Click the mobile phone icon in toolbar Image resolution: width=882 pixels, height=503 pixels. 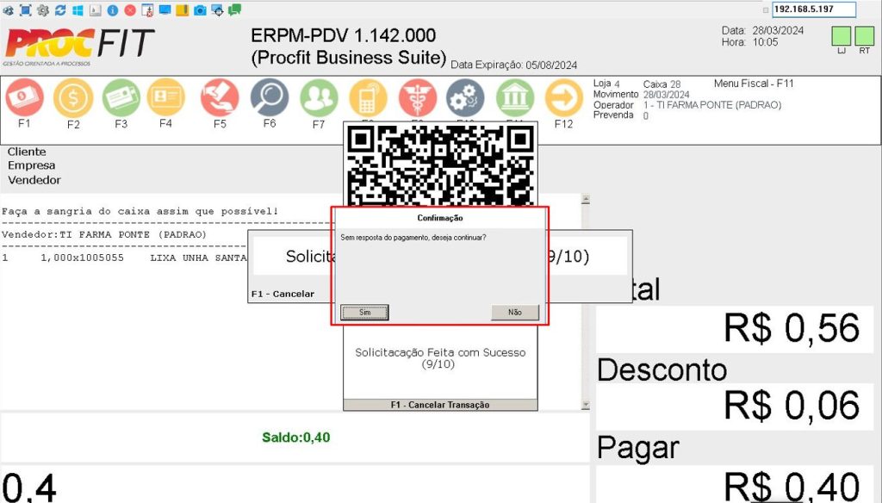pos(368,98)
